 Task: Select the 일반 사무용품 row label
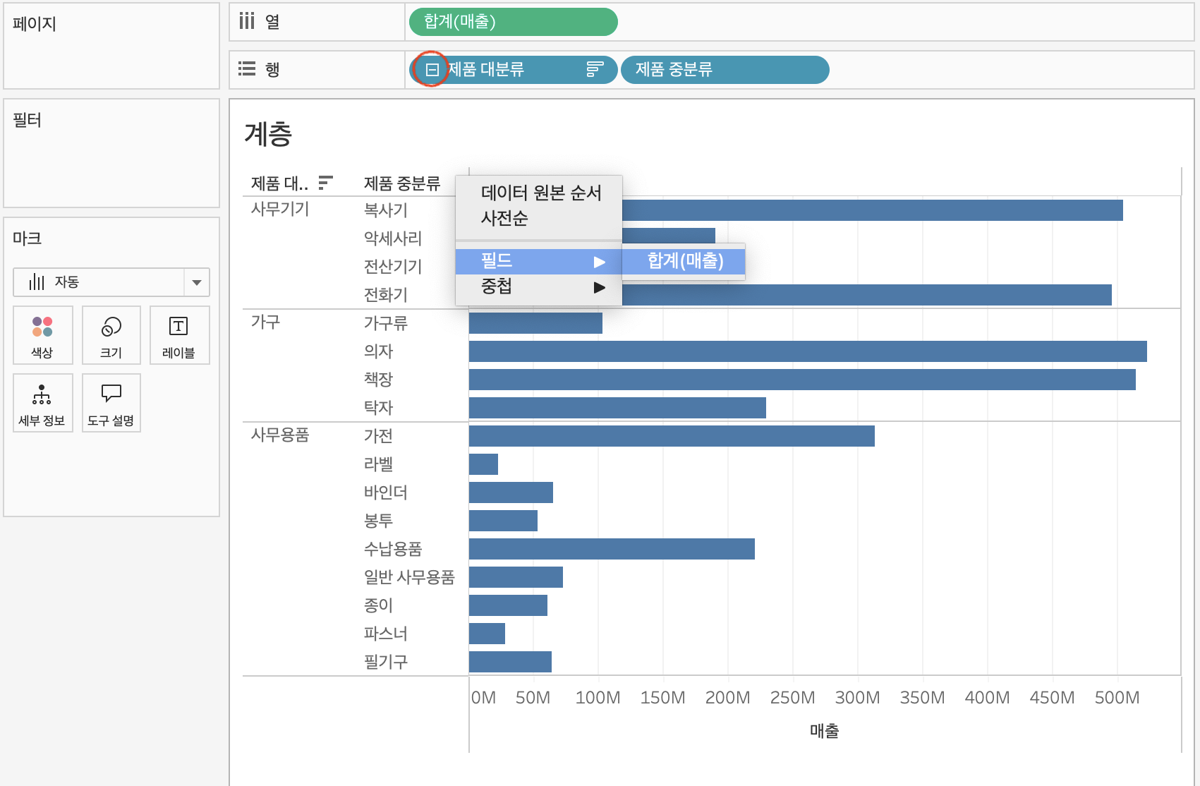(x=409, y=577)
